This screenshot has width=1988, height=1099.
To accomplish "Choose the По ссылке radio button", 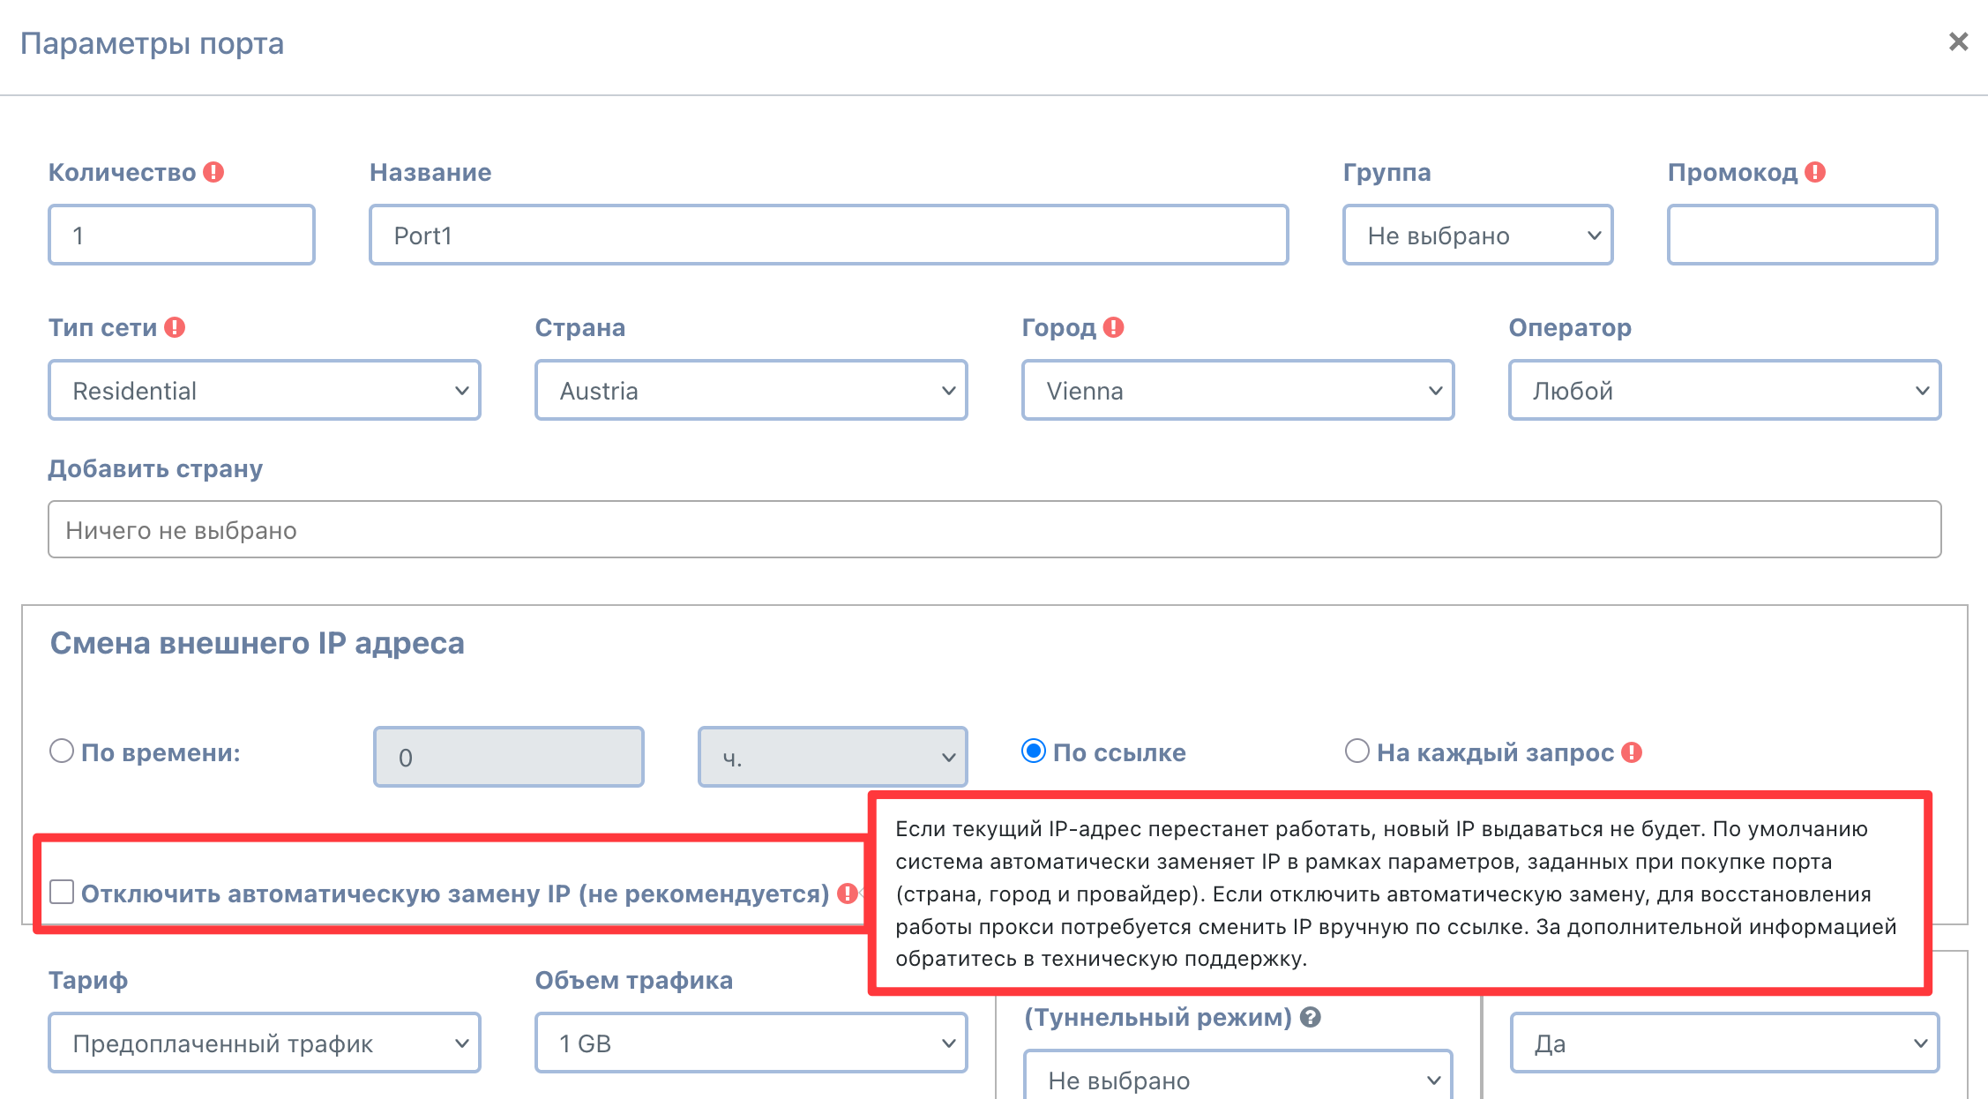I will 1034,751.
